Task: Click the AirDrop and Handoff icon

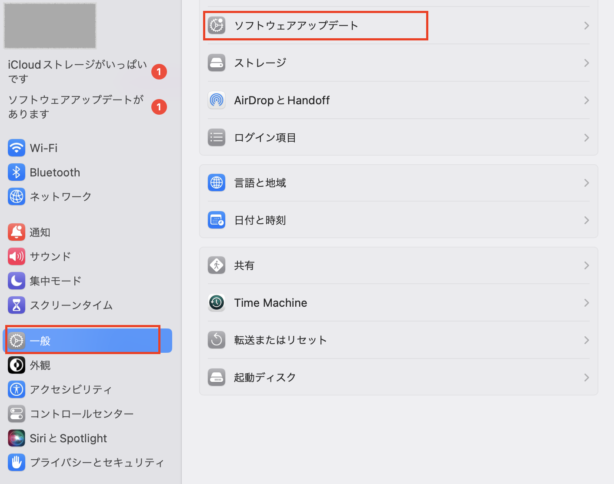Action: tap(217, 100)
